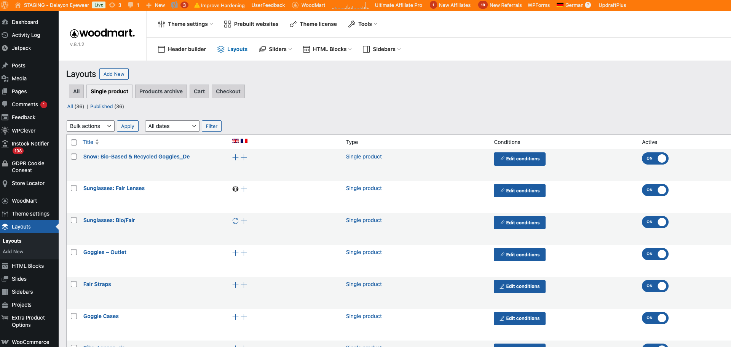This screenshot has height=347, width=731.
Task: Edit conditions for Sunglasses: Bio/Fair
Action: [520, 222]
